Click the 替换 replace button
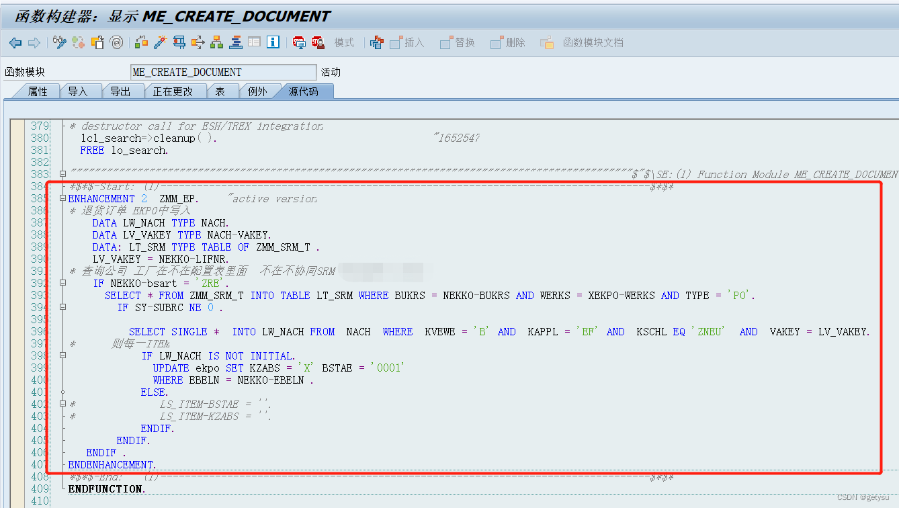 tap(458, 42)
